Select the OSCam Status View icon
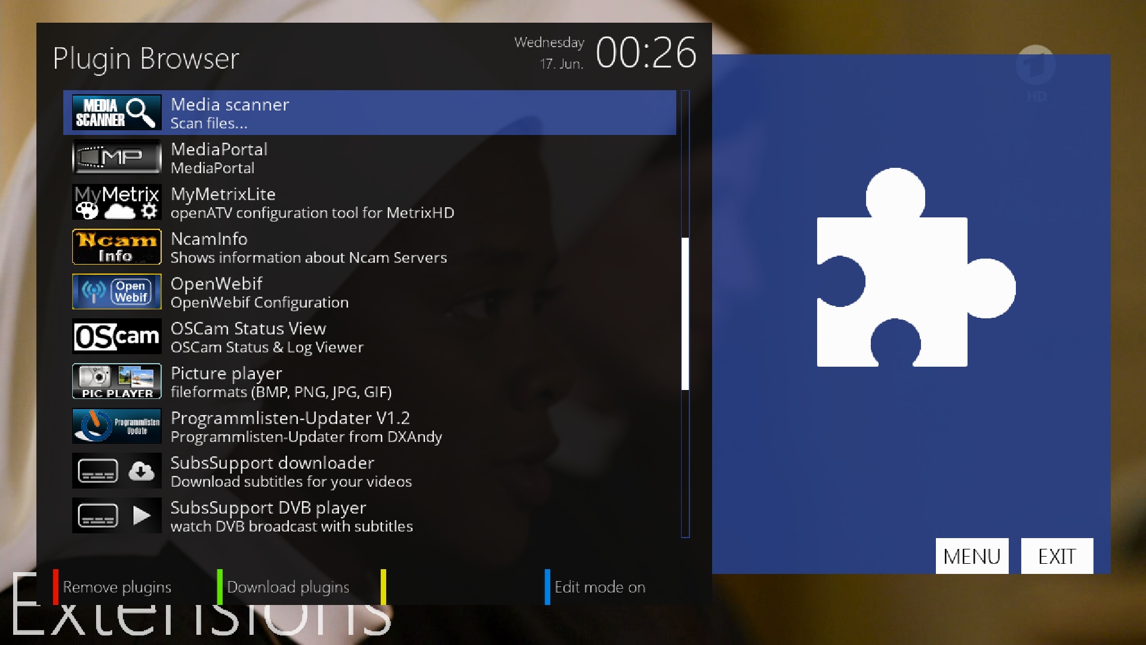 [x=116, y=336]
